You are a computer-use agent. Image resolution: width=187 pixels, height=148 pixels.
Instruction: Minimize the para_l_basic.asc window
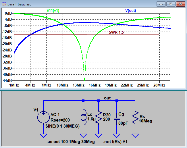click(x=161, y=4)
